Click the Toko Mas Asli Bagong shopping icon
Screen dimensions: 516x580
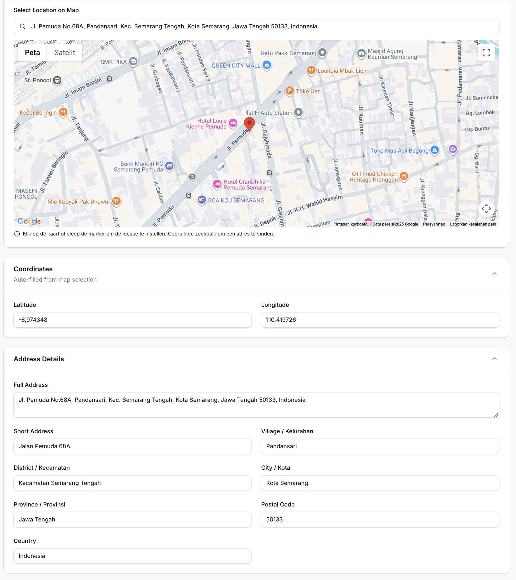point(434,150)
